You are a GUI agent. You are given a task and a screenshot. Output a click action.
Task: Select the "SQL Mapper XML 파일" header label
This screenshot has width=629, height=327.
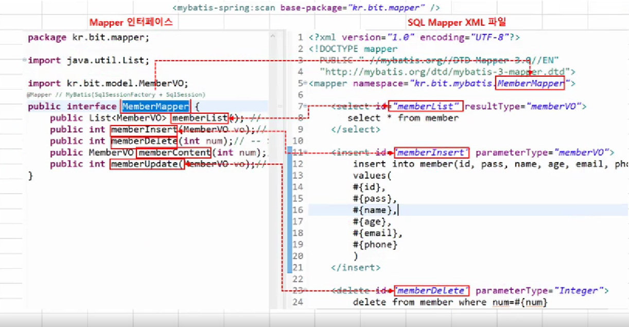456,22
